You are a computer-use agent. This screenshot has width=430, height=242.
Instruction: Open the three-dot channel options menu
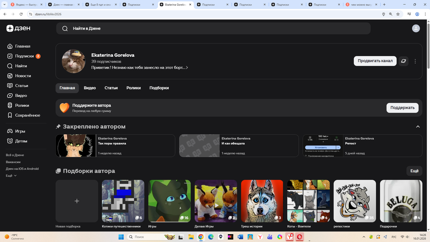click(x=415, y=61)
